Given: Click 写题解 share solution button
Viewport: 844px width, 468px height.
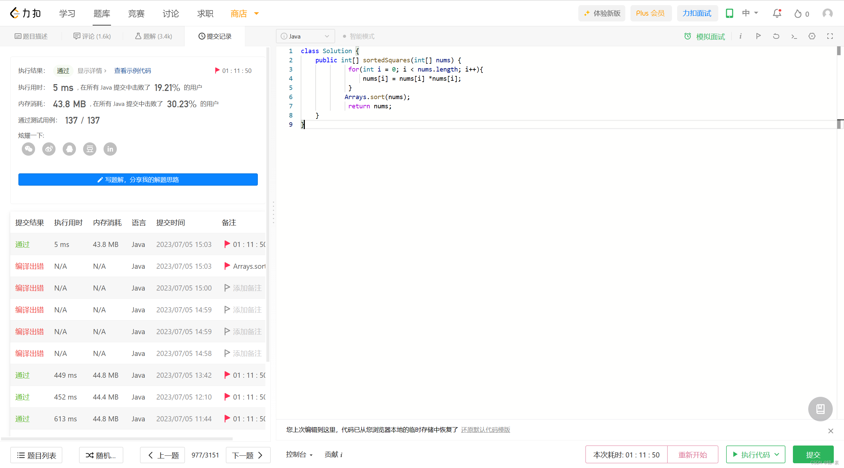Looking at the screenshot, I should (x=138, y=180).
